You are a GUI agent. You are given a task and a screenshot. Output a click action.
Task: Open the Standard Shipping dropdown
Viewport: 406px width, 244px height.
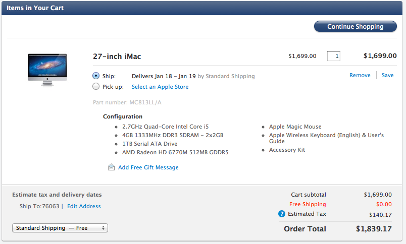tap(60, 228)
